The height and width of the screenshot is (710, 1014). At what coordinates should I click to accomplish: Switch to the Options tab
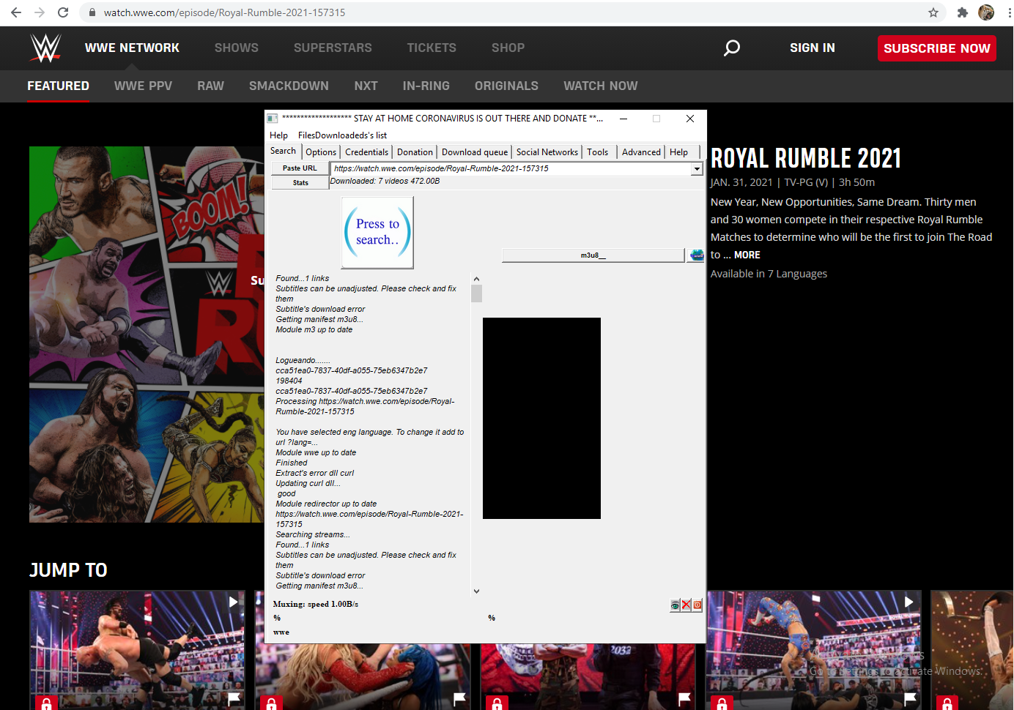[321, 152]
